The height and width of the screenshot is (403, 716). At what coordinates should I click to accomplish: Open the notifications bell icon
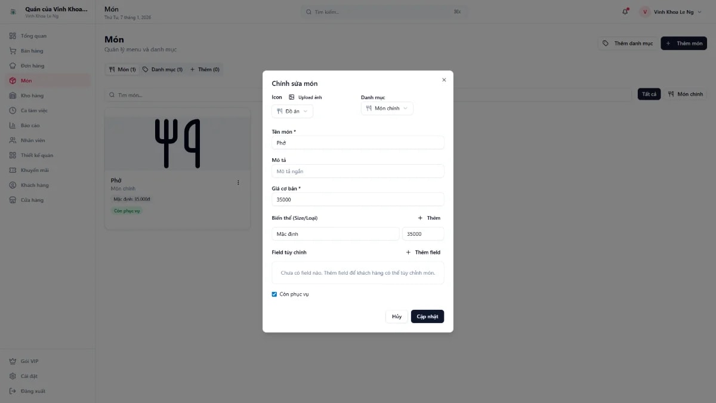pos(625,11)
